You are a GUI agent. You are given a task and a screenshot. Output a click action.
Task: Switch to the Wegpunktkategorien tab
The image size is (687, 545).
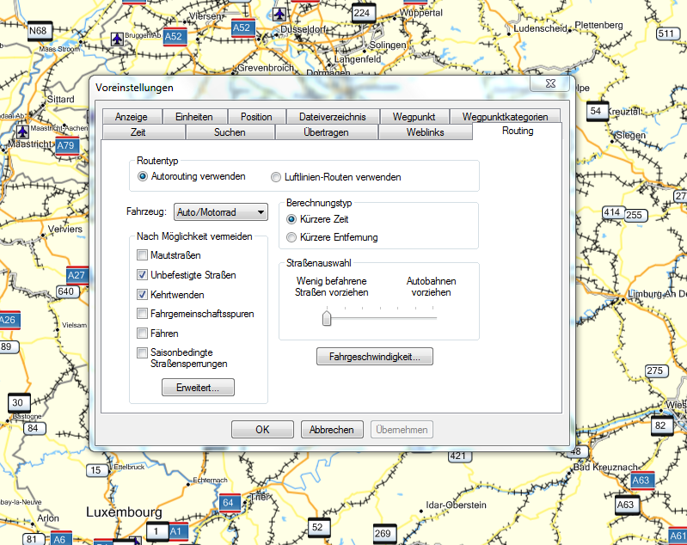[x=505, y=117]
